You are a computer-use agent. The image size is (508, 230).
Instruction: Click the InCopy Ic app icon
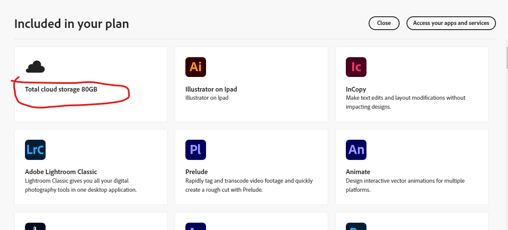(x=356, y=67)
